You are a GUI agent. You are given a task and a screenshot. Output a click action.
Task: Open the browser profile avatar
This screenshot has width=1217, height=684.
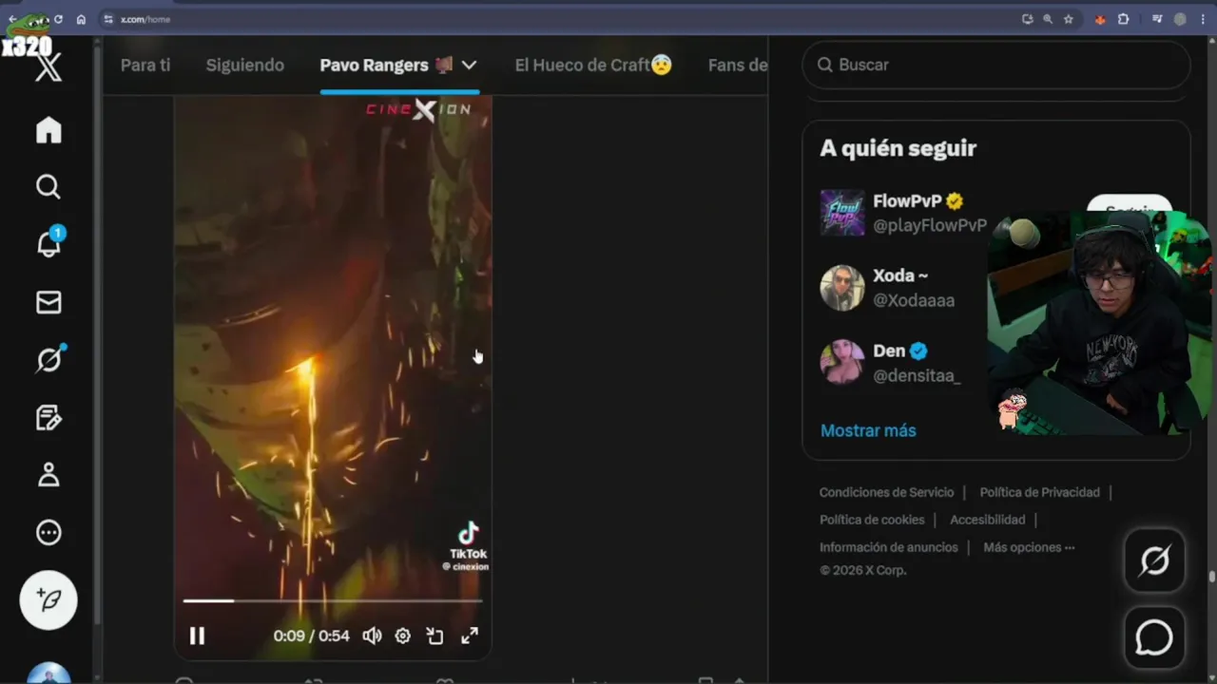click(1180, 19)
